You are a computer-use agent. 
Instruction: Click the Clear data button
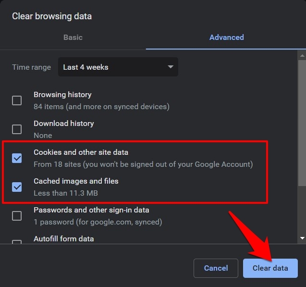point(270,268)
